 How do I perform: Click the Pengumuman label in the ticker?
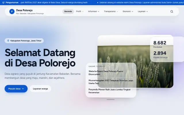pos(12,3)
